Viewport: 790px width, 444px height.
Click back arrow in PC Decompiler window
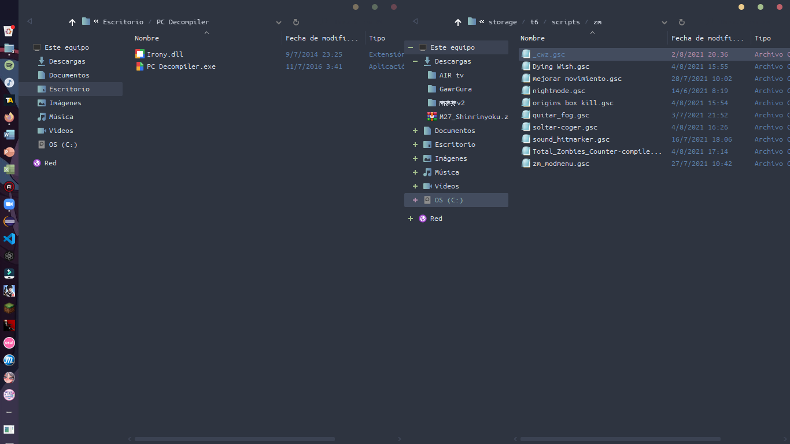point(29,21)
